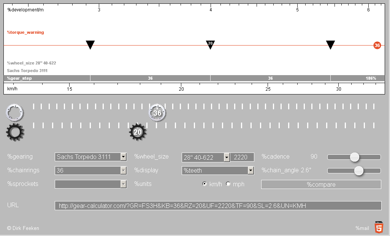Click the %mail link

362,228
